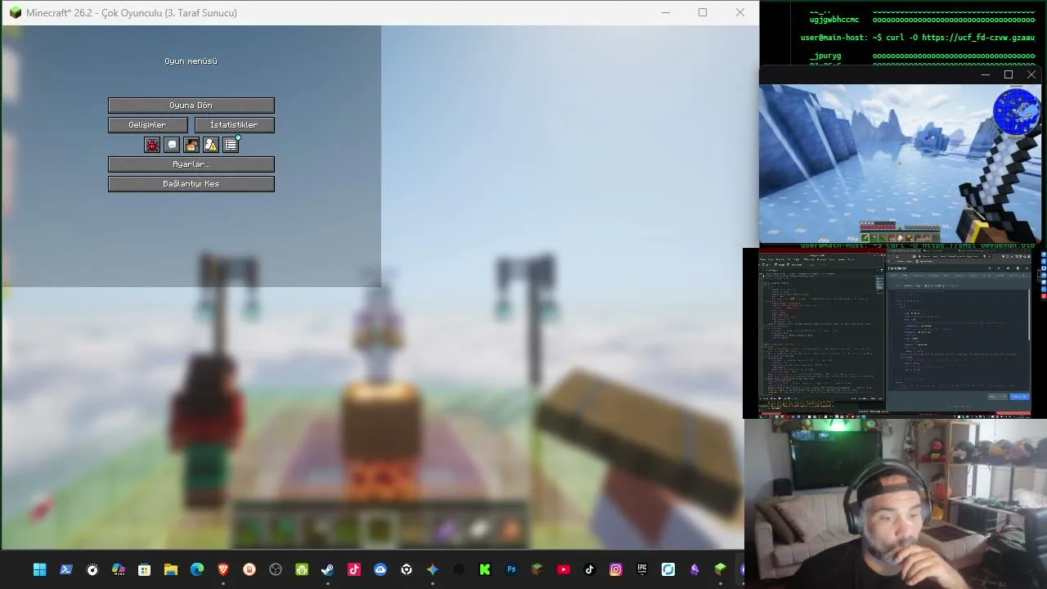Maximize the Minecraft game window
The image size is (1047, 589).
[x=703, y=12]
